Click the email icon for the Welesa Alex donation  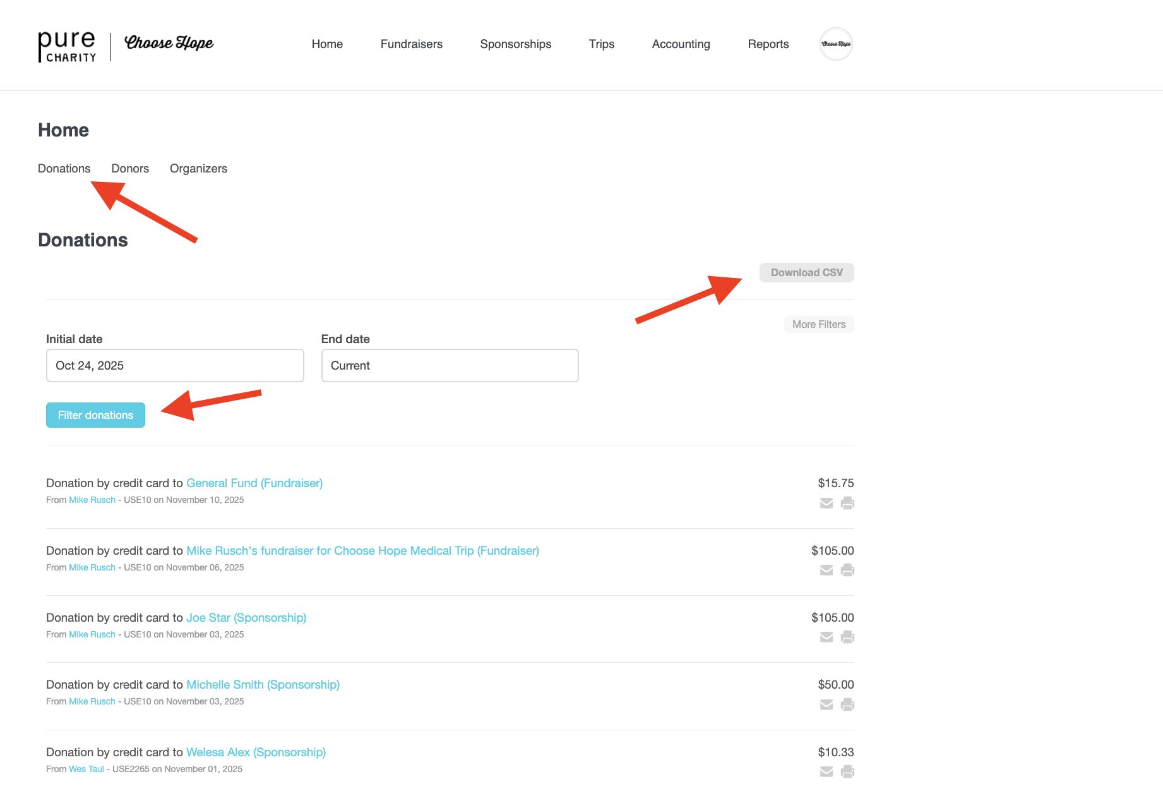tap(826, 771)
